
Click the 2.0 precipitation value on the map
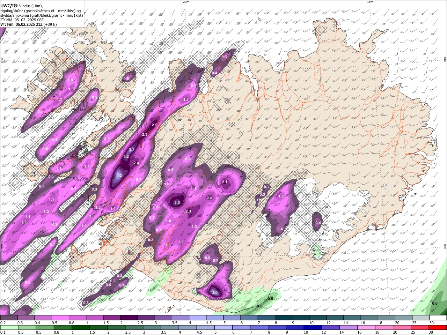coord(210,198)
